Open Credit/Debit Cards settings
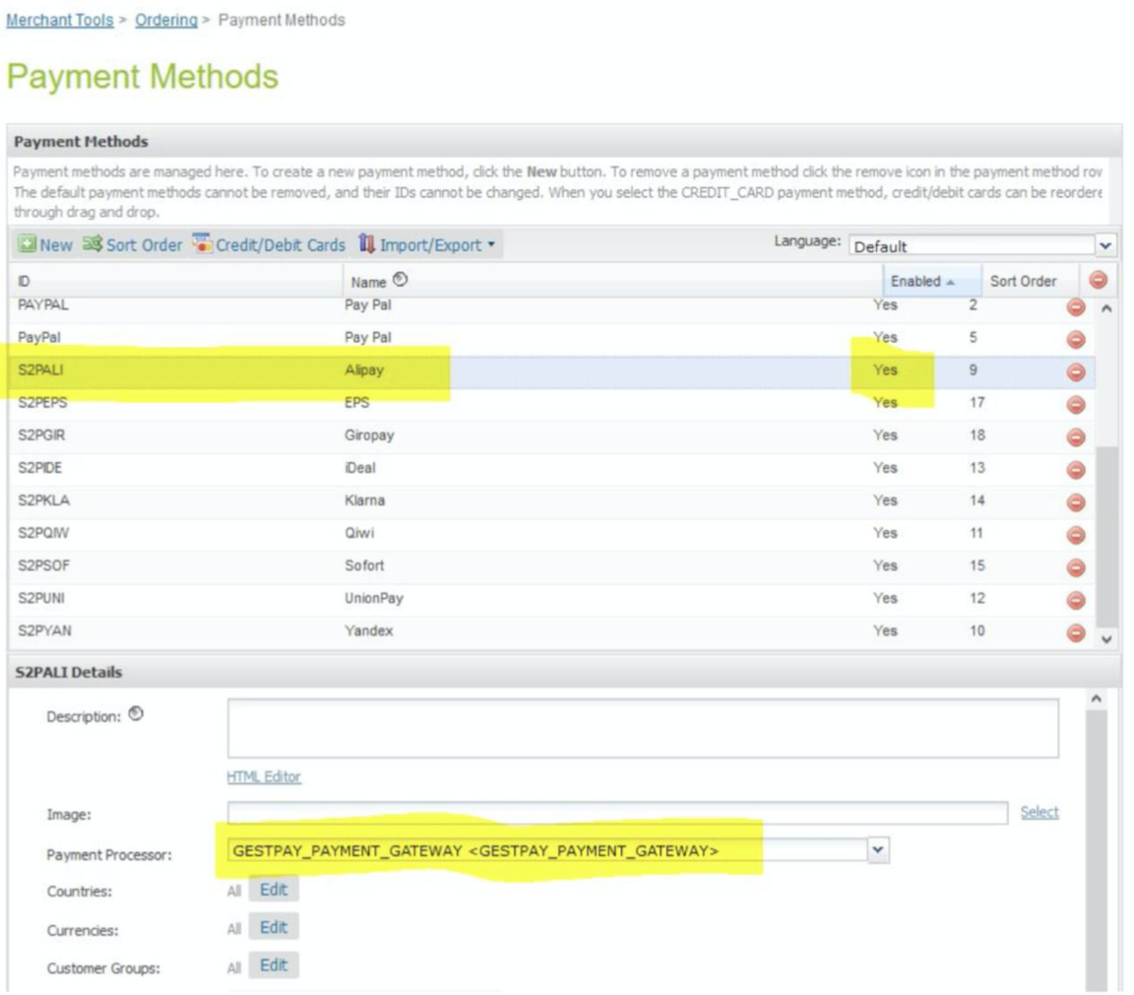The width and height of the screenshot is (1134, 995). pos(269,244)
